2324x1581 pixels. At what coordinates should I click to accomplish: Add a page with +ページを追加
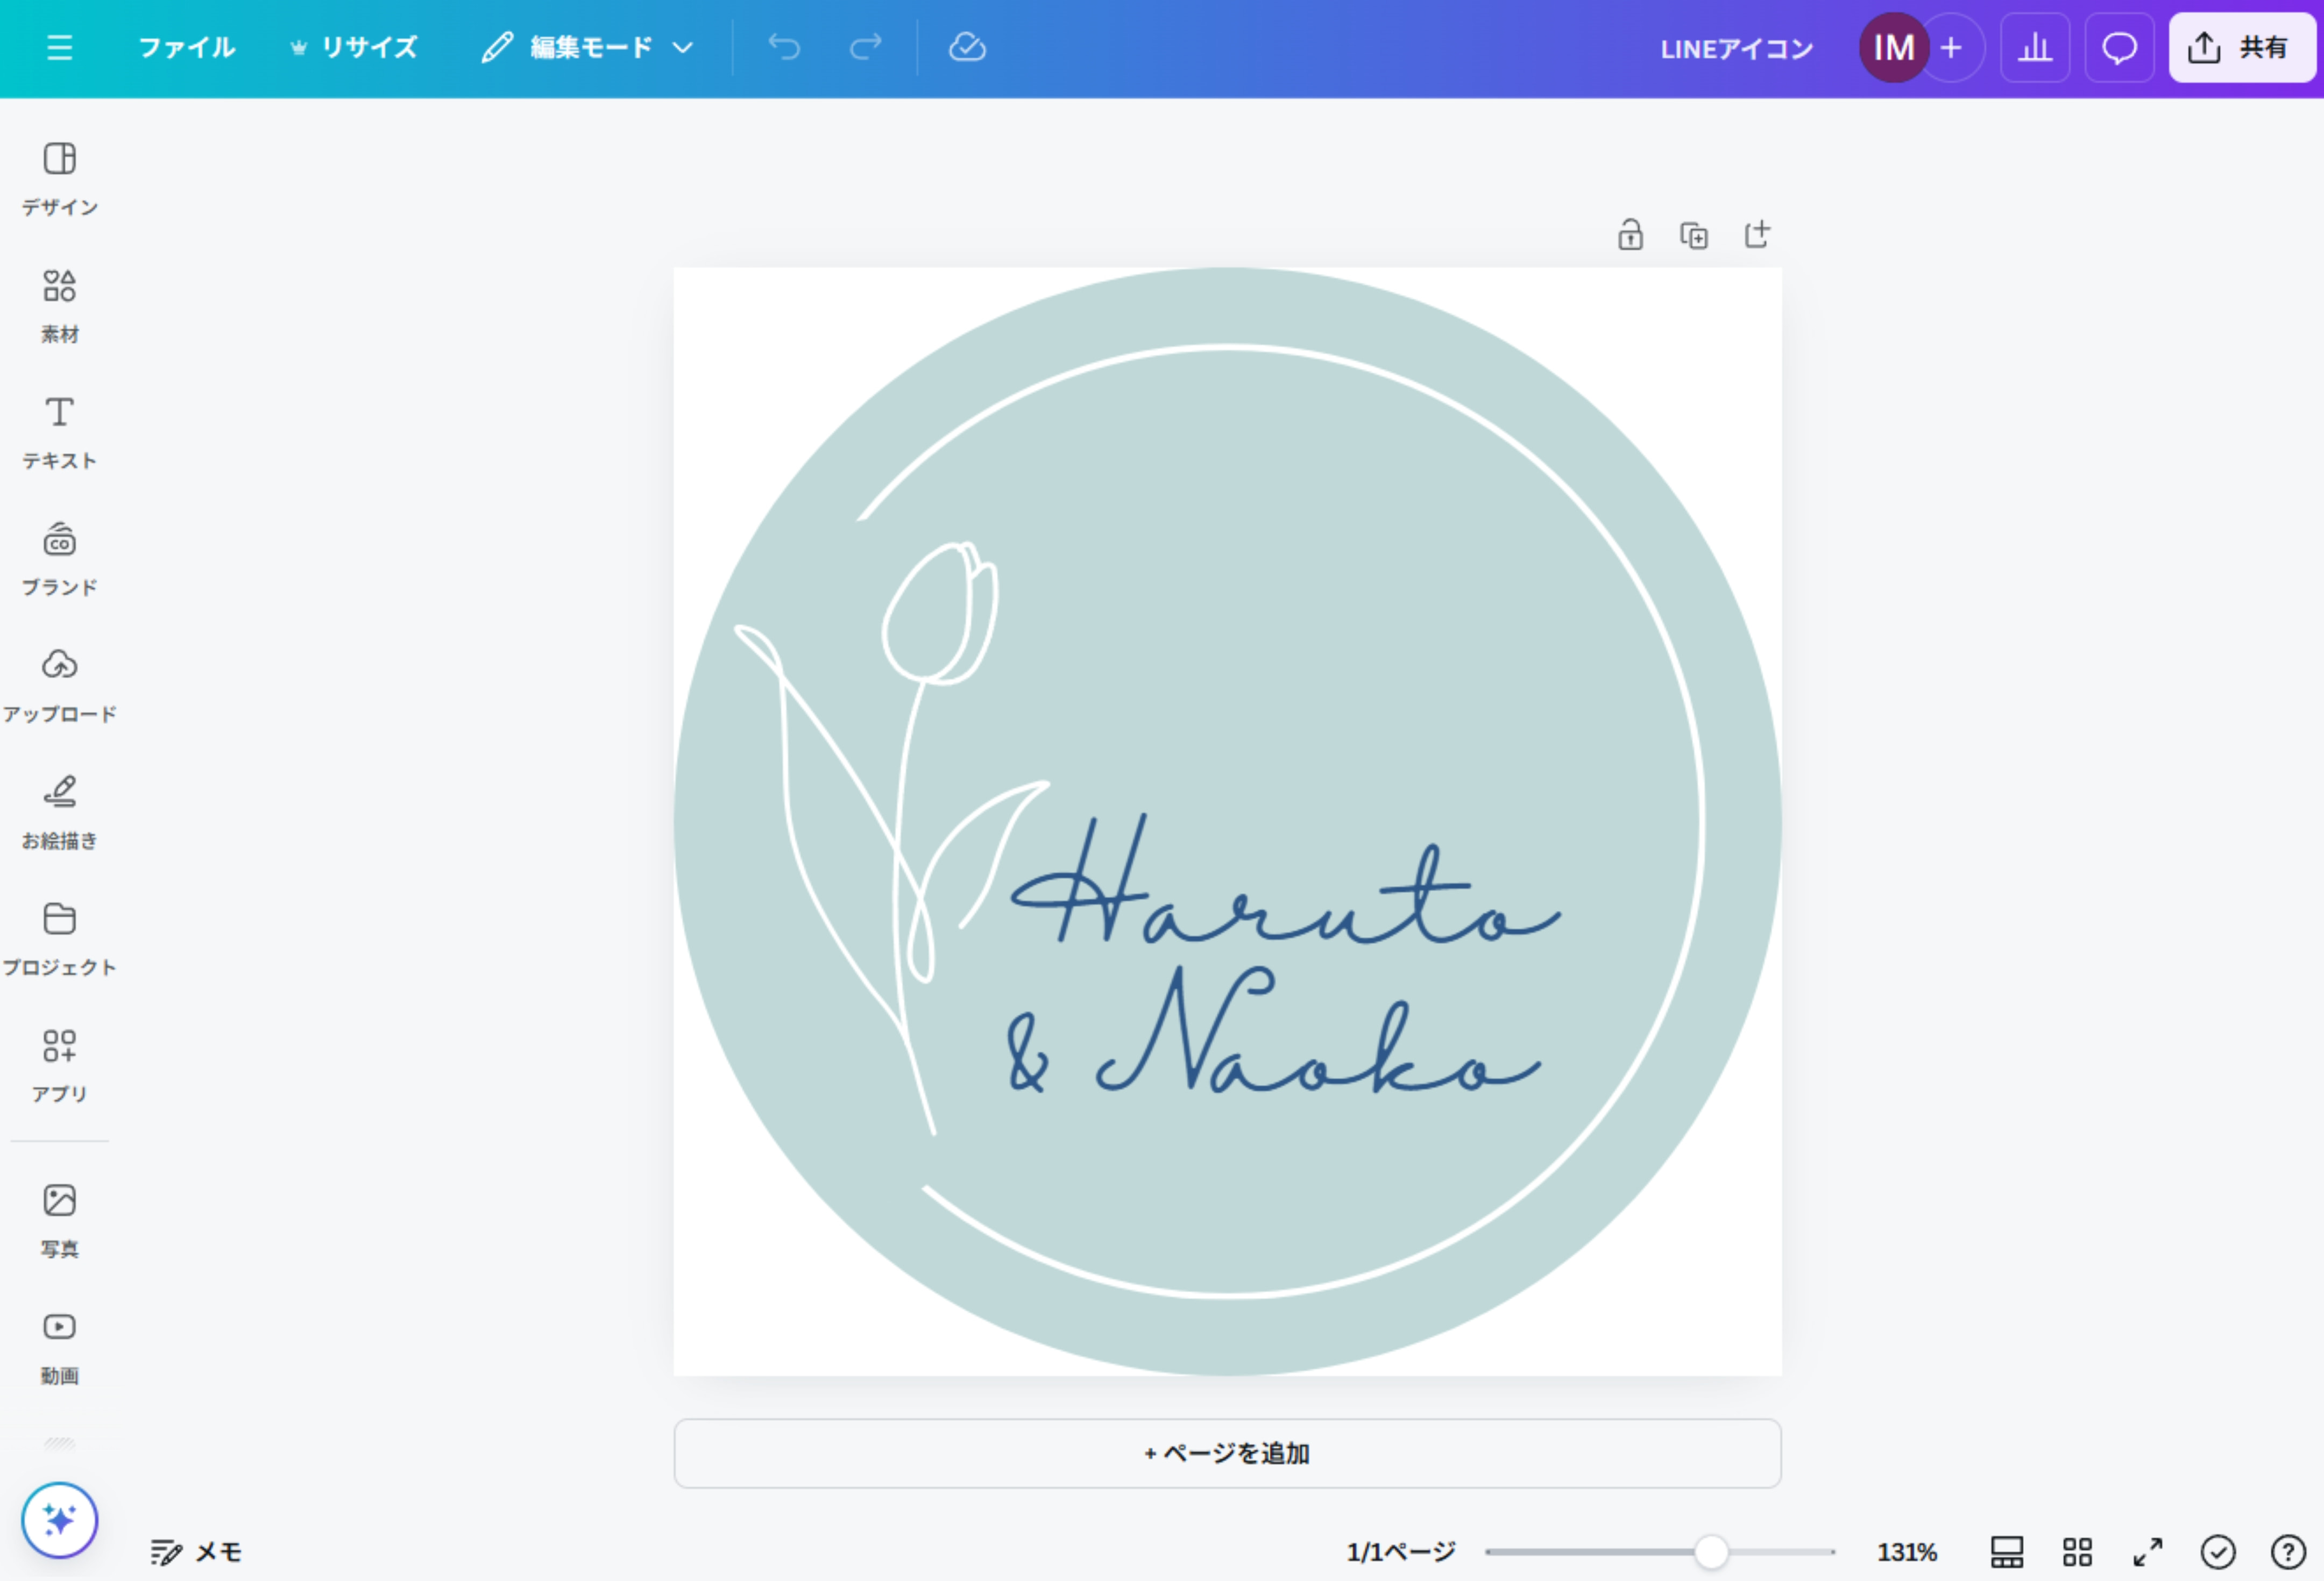click(x=1227, y=1454)
